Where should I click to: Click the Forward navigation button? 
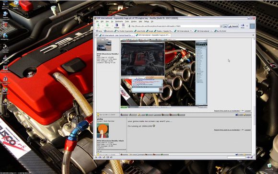pyautogui.click(x=107, y=26)
